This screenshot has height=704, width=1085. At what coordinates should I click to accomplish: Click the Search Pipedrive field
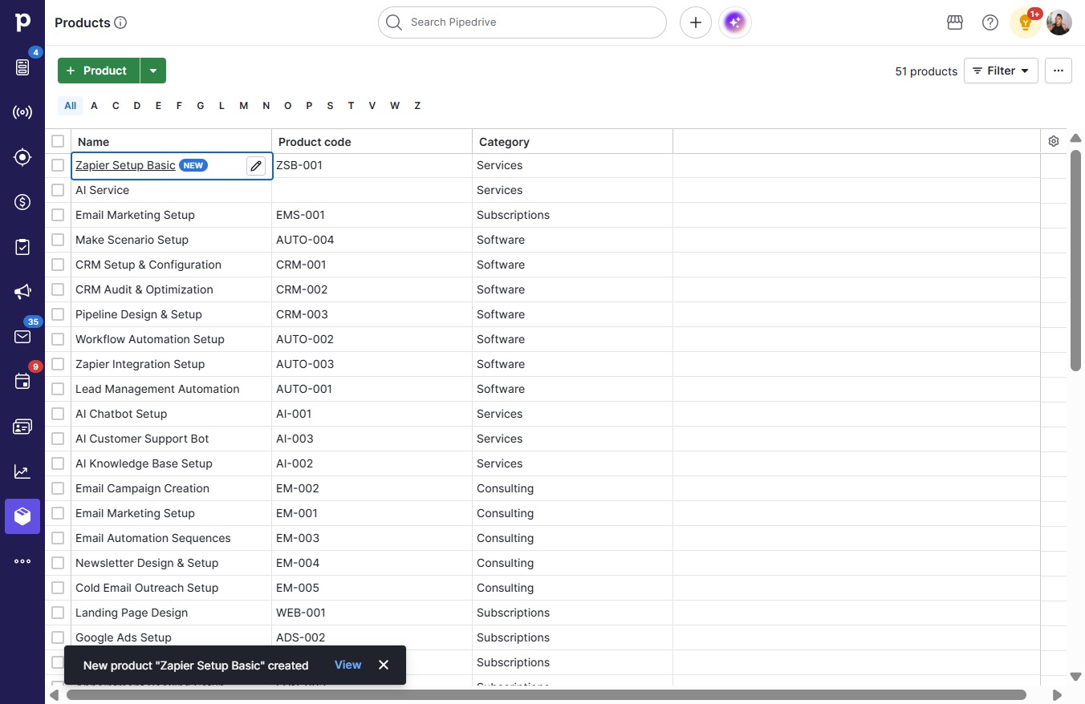(x=522, y=22)
